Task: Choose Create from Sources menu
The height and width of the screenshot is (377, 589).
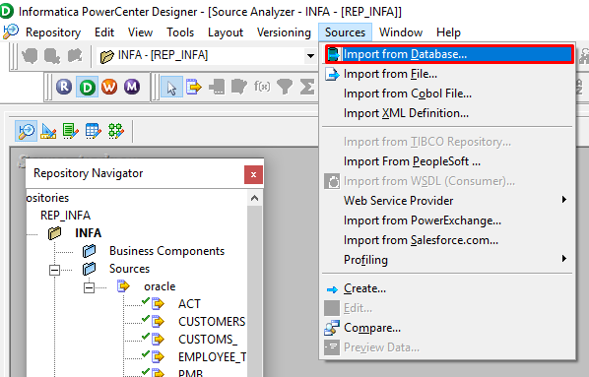Action: [x=447, y=288]
